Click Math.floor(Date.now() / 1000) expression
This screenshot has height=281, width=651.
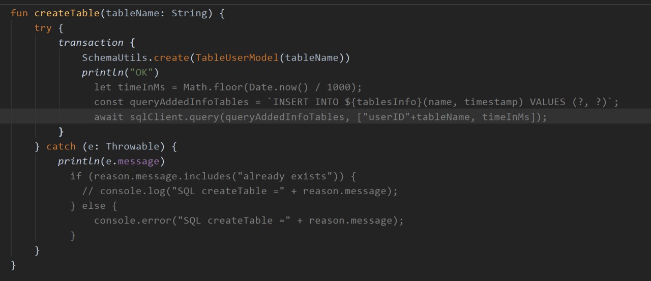point(270,87)
